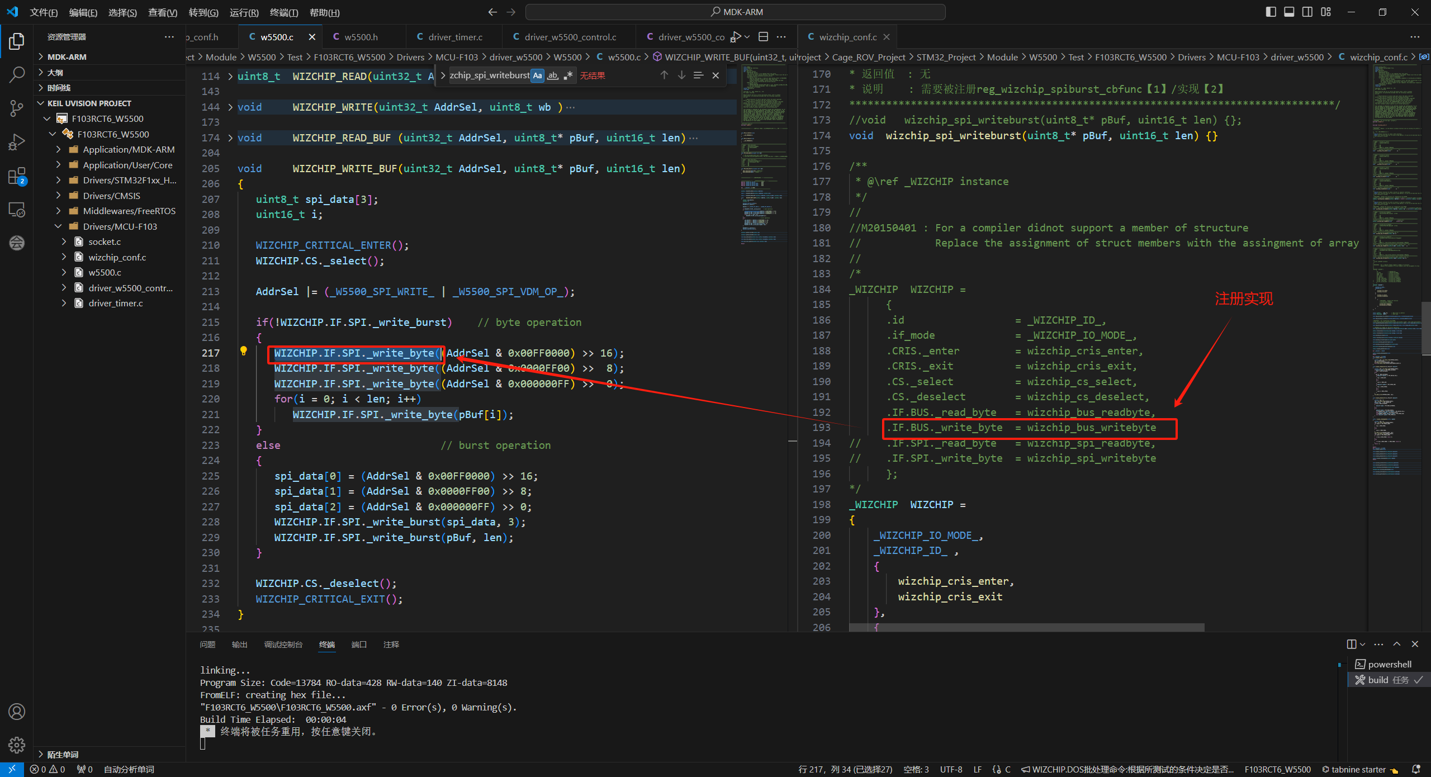Viewport: 1431px width, 777px height.
Task: Expand the 大纲 outline section
Action: tap(110, 73)
